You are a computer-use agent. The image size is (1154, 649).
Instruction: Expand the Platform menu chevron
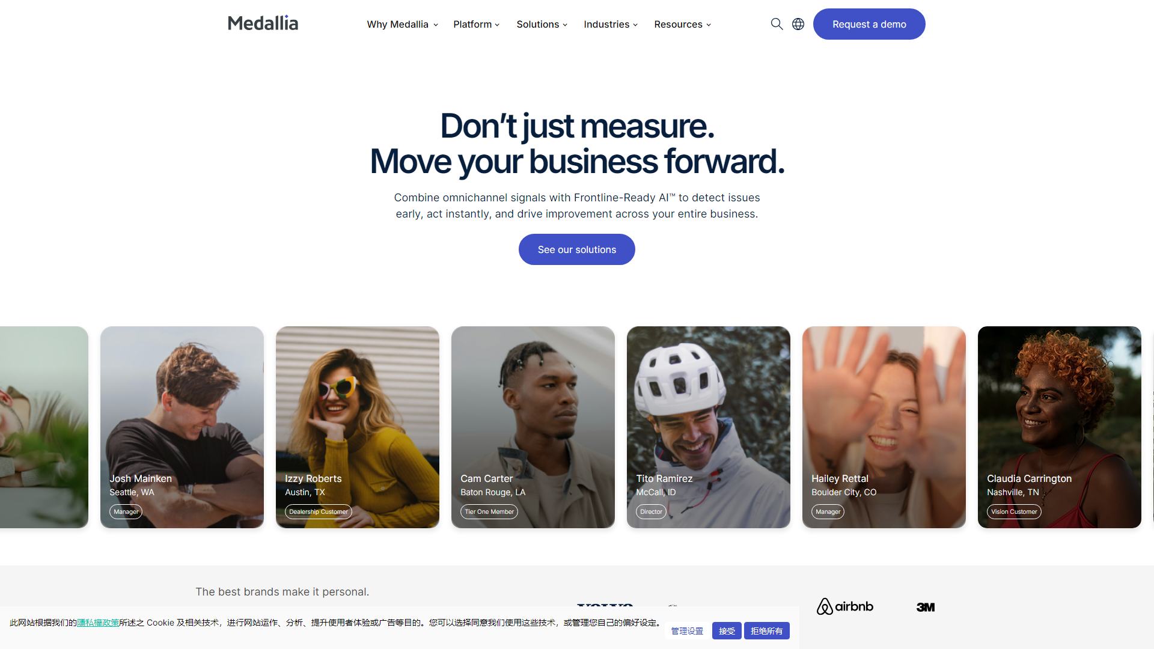(x=497, y=25)
